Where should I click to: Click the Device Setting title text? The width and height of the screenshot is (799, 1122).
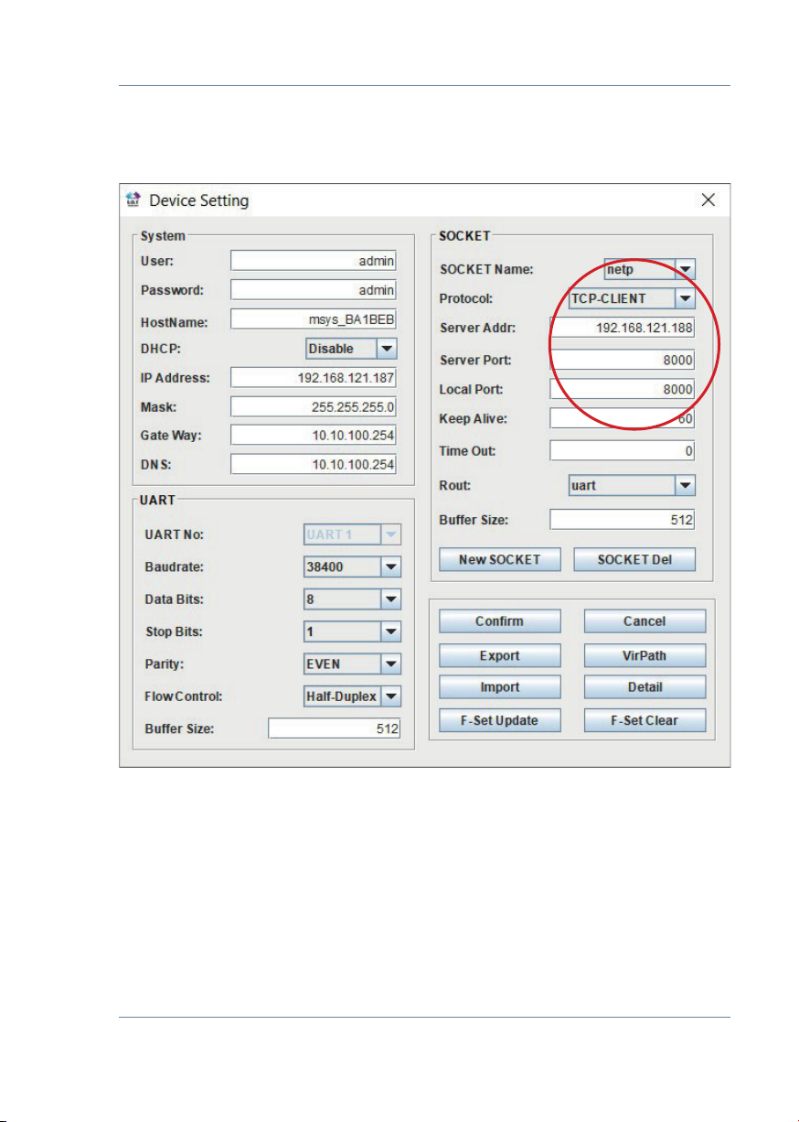[x=199, y=200]
